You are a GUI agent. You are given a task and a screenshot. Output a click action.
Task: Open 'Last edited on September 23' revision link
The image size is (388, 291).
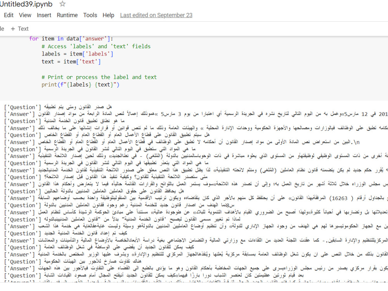pos(156,16)
